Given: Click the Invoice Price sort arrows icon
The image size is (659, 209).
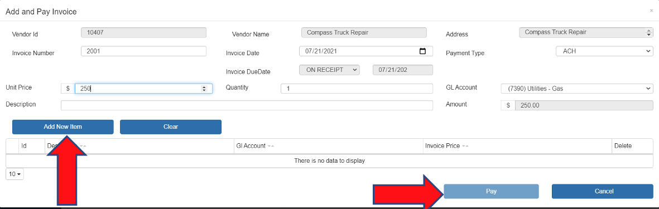Looking at the screenshot, I should tap(465, 146).
